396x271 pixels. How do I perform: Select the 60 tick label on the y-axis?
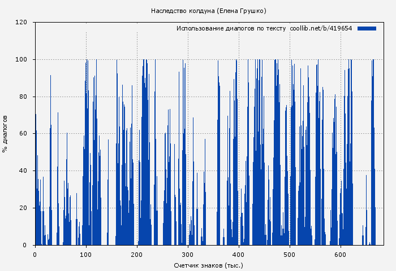23,134
